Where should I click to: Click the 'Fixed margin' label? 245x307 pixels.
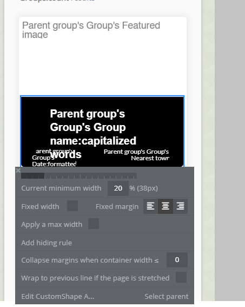(x=117, y=206)
